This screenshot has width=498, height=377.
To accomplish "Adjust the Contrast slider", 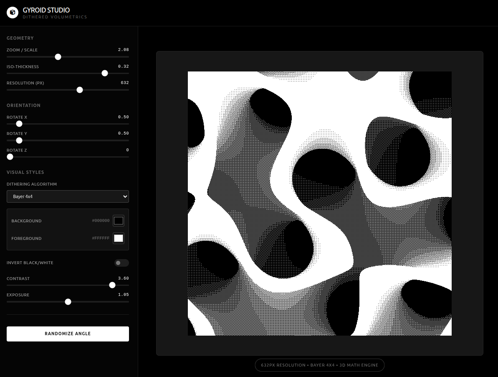I will pos(112,285).
